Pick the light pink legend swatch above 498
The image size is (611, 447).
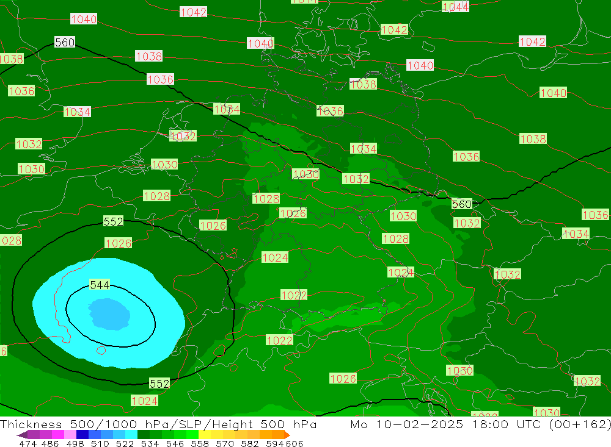point(70,435)
